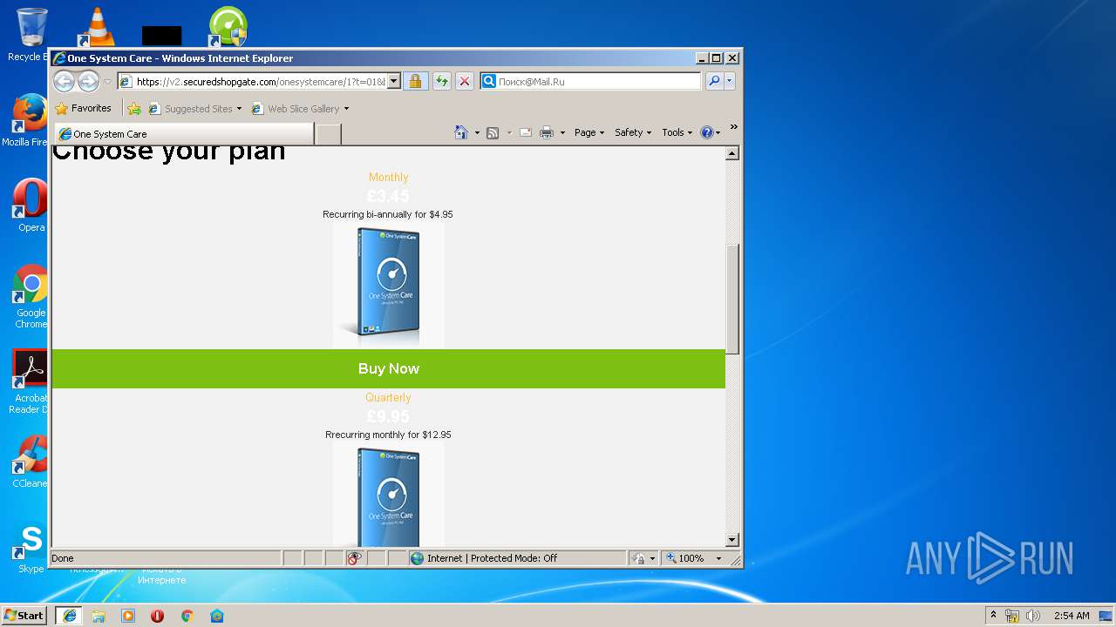Click the Monthly plan product box image
This screenshot has width=1116, height=627.
388,285
